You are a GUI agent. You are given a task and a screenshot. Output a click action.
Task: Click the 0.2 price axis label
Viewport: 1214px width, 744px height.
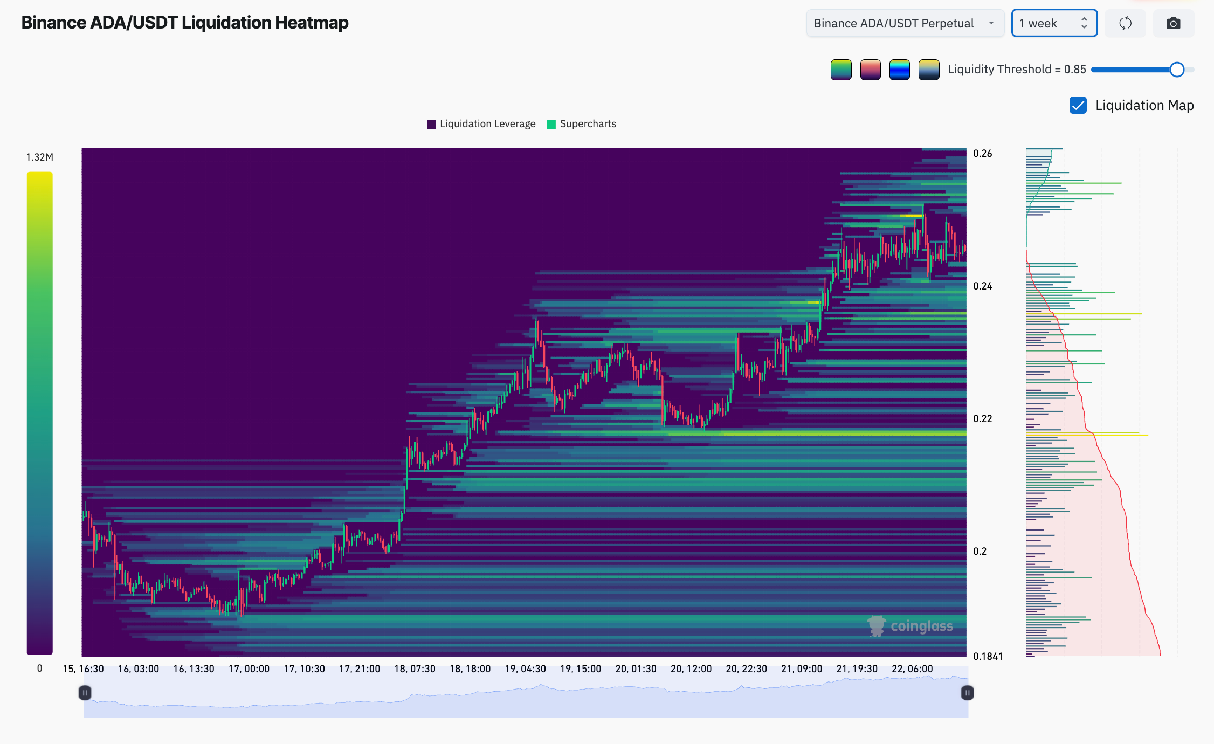[980, 552]
